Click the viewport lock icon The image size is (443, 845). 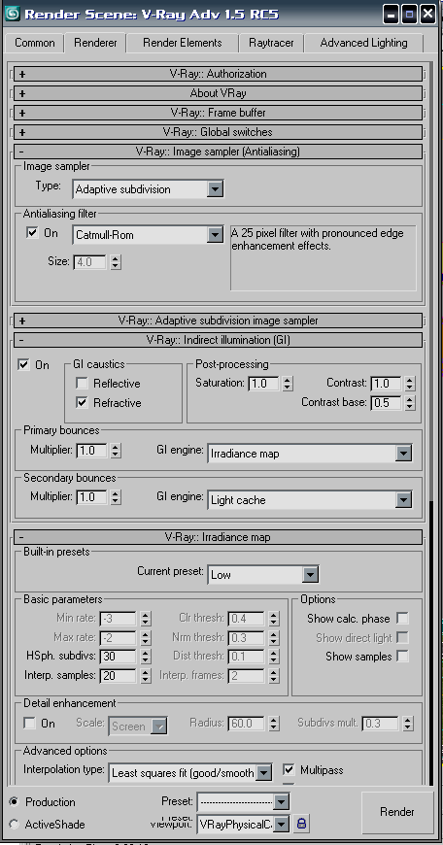[x=301, y=824]
